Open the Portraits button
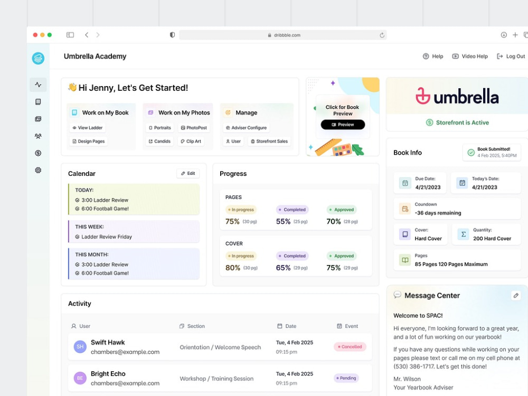 click(160, 128)
